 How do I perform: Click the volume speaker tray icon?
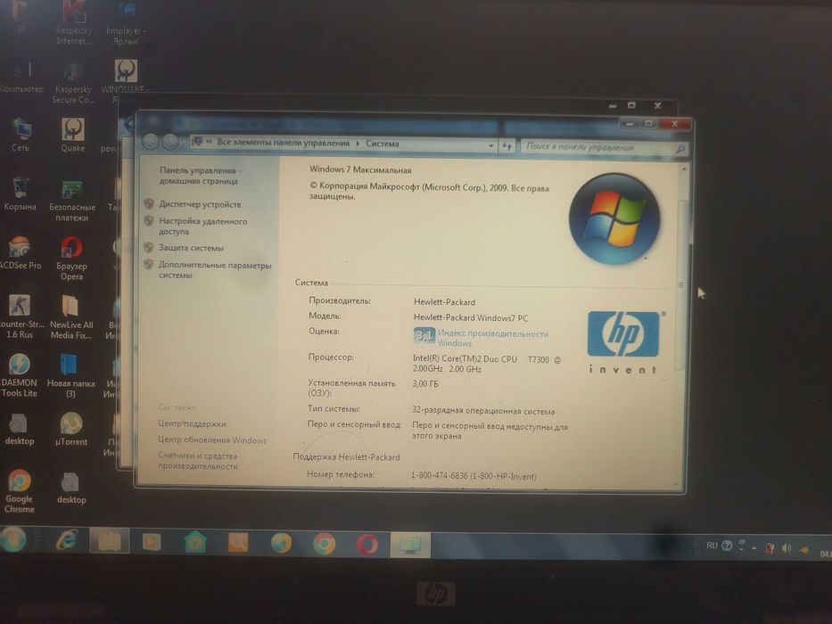click(x=787, y=548)
